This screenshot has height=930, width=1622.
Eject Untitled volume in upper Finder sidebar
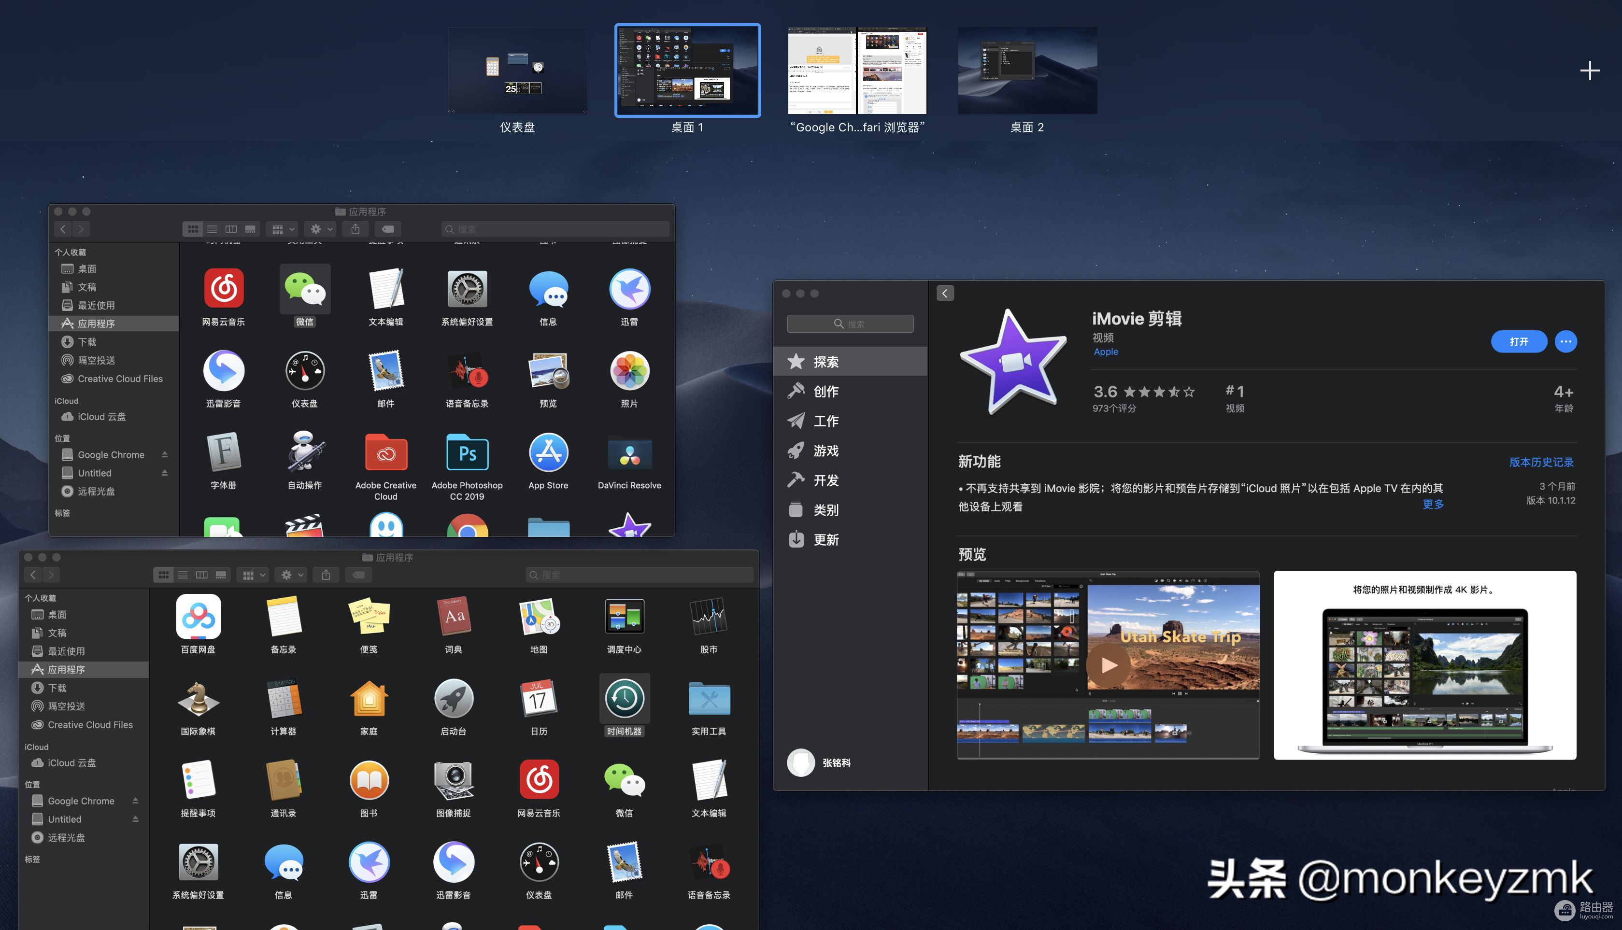pos(165,473)
